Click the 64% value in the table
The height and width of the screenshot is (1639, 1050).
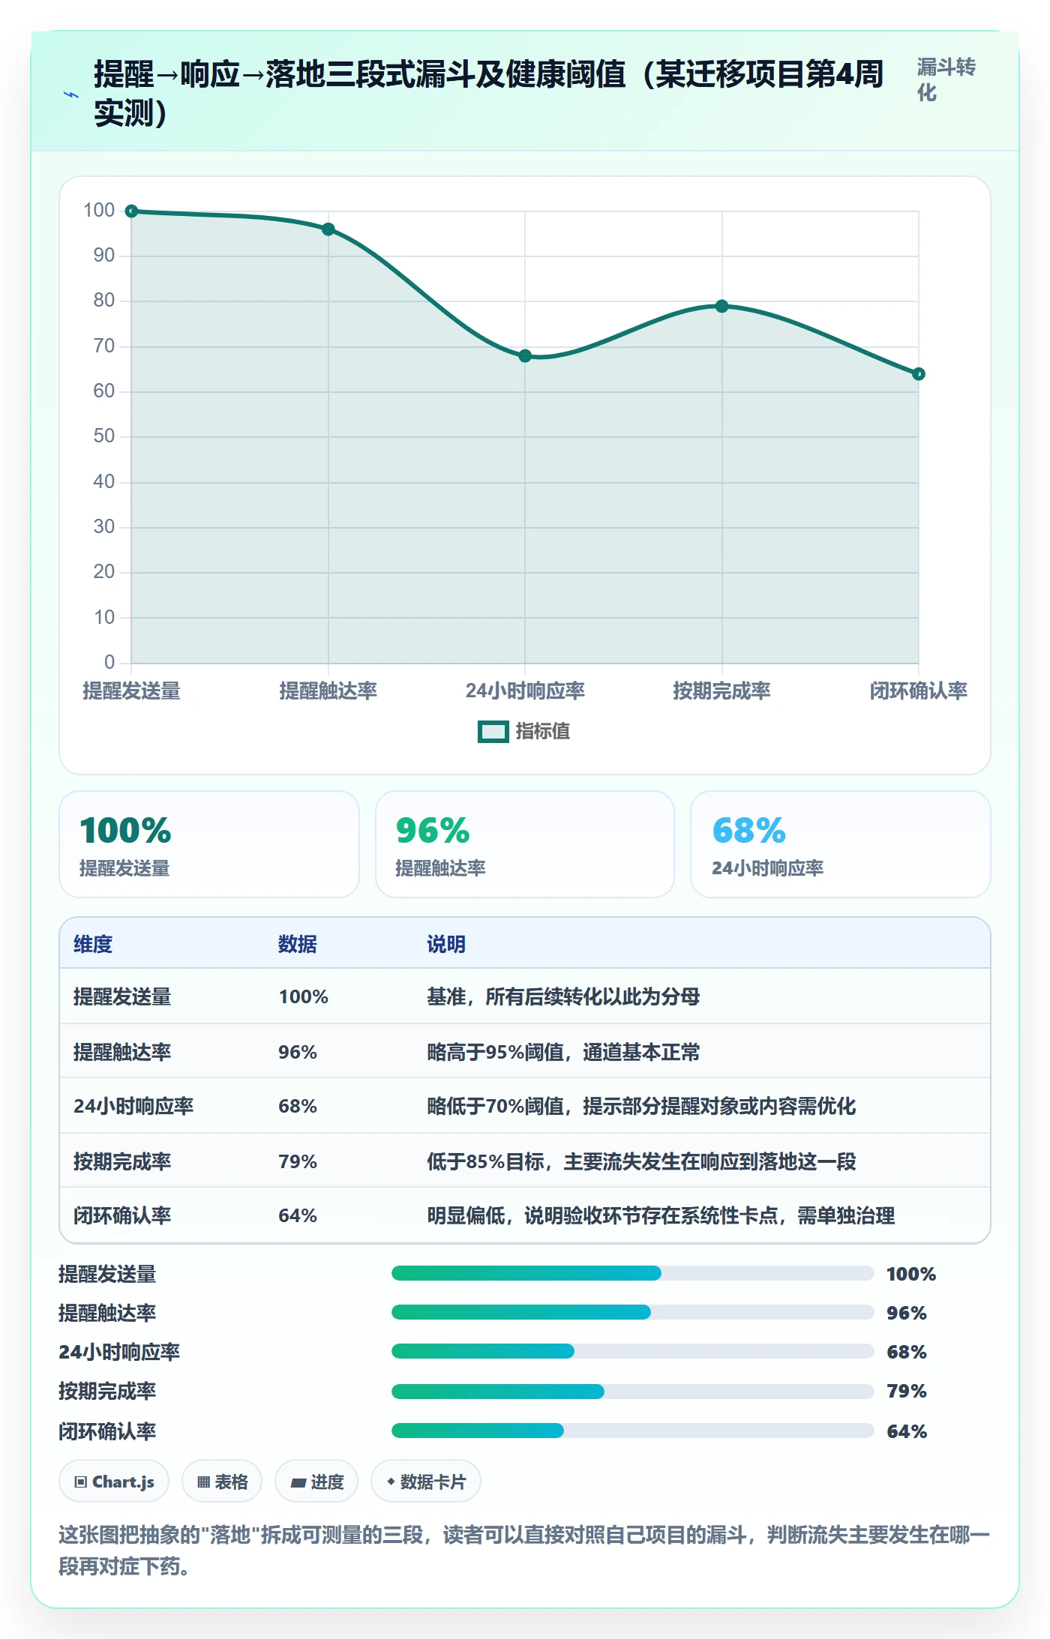click(x=298, y=1215)
